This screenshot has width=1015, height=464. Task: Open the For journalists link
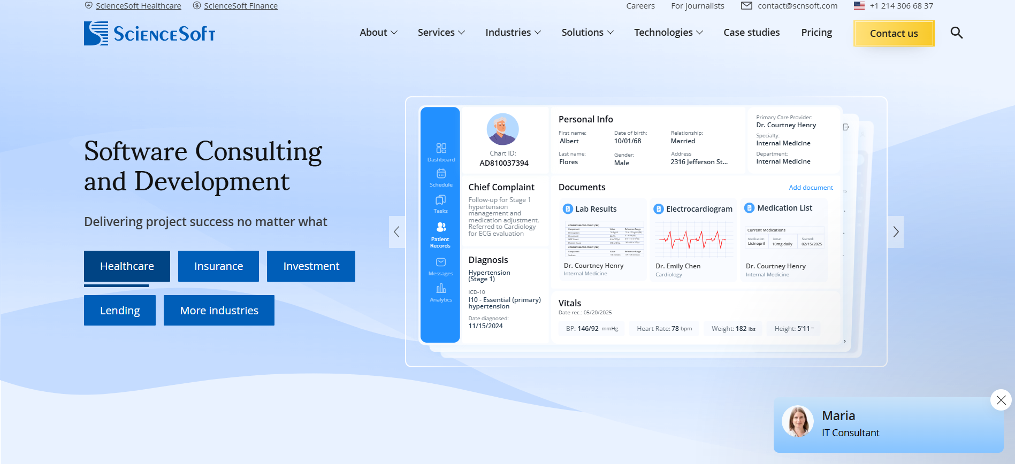pyautogui.click(x=698, y=6)
